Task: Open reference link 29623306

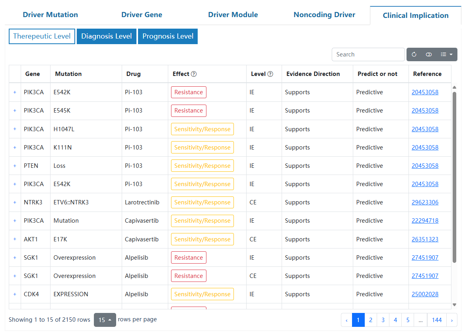Action: (425, 202)
